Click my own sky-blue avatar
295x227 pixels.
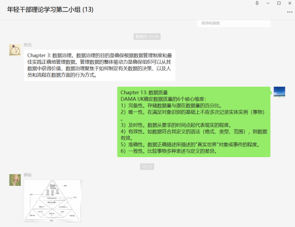tap(279, 92)
